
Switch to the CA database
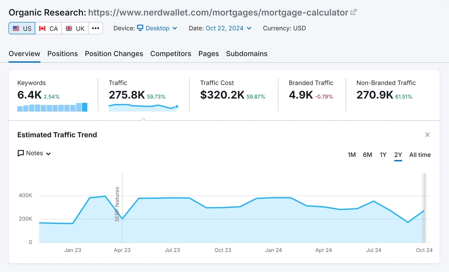click(49, 28)
